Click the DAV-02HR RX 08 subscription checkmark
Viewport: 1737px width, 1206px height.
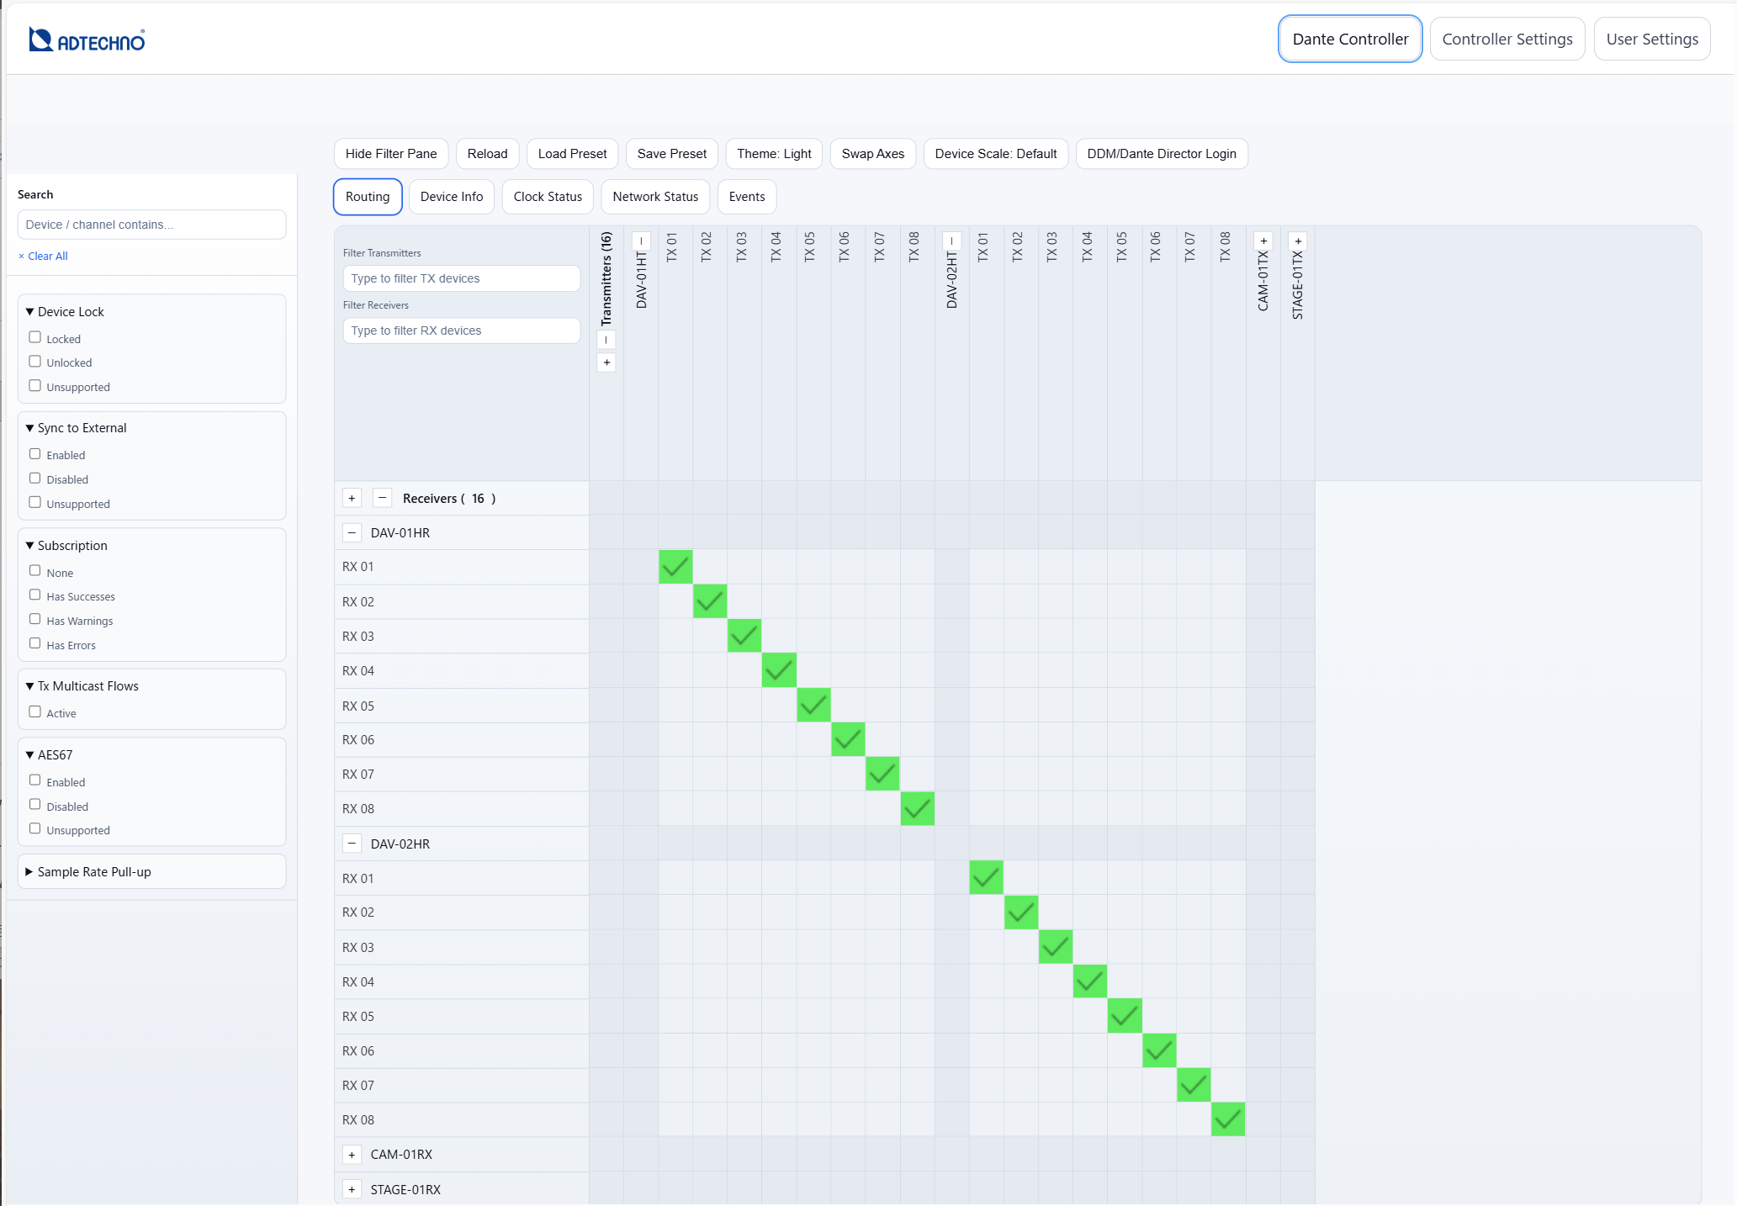1227,1119
